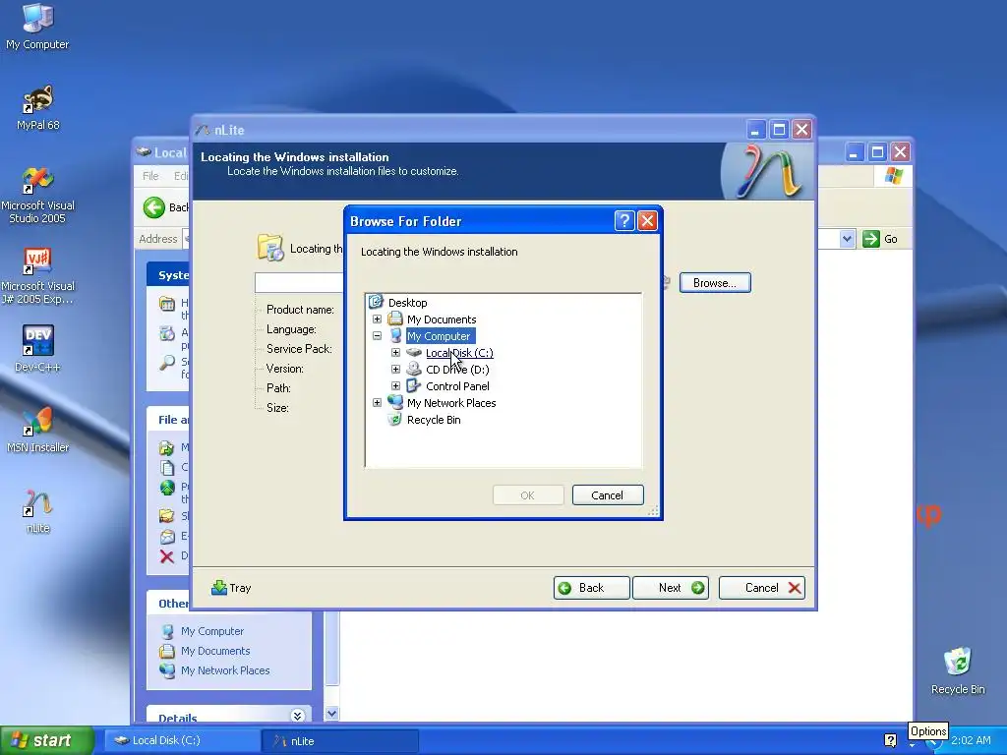The image size is (1007, 755).
Task: Open the Explorer address bar dropdown
Action: 847,239
